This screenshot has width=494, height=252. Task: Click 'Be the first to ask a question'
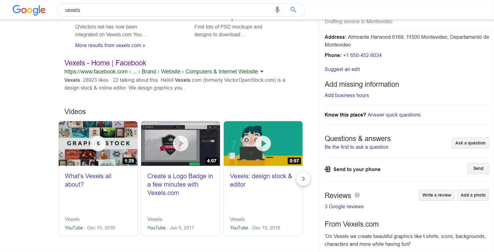coord(356,147)
